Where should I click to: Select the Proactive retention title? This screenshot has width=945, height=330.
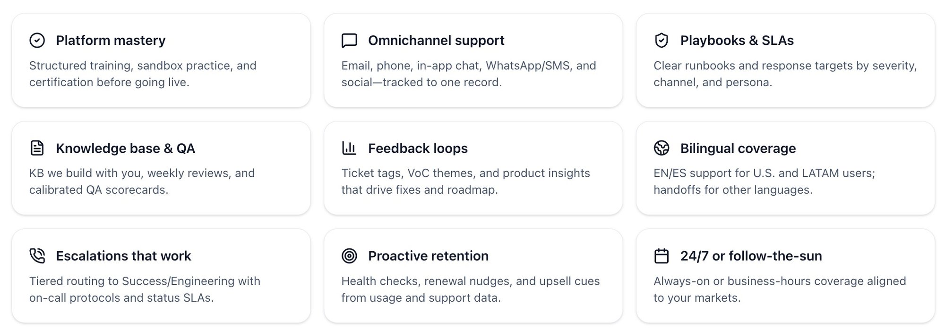(428, 256)
